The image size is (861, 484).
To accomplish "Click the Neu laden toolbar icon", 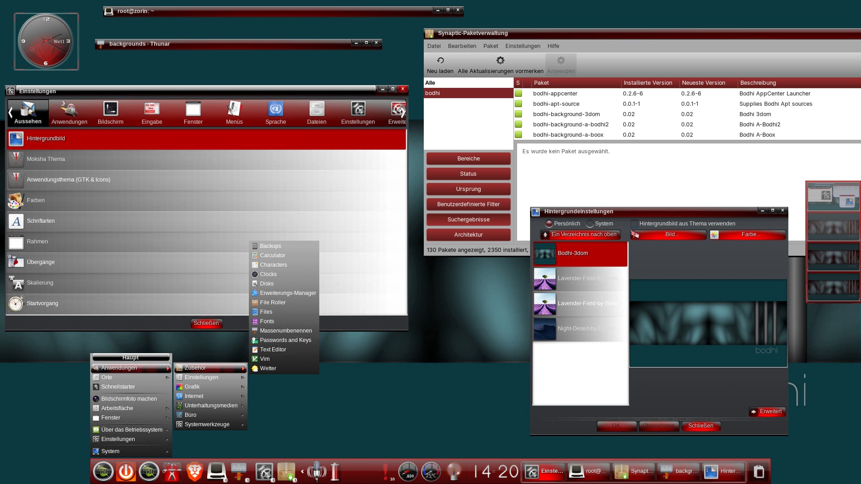I will (440, 60).
